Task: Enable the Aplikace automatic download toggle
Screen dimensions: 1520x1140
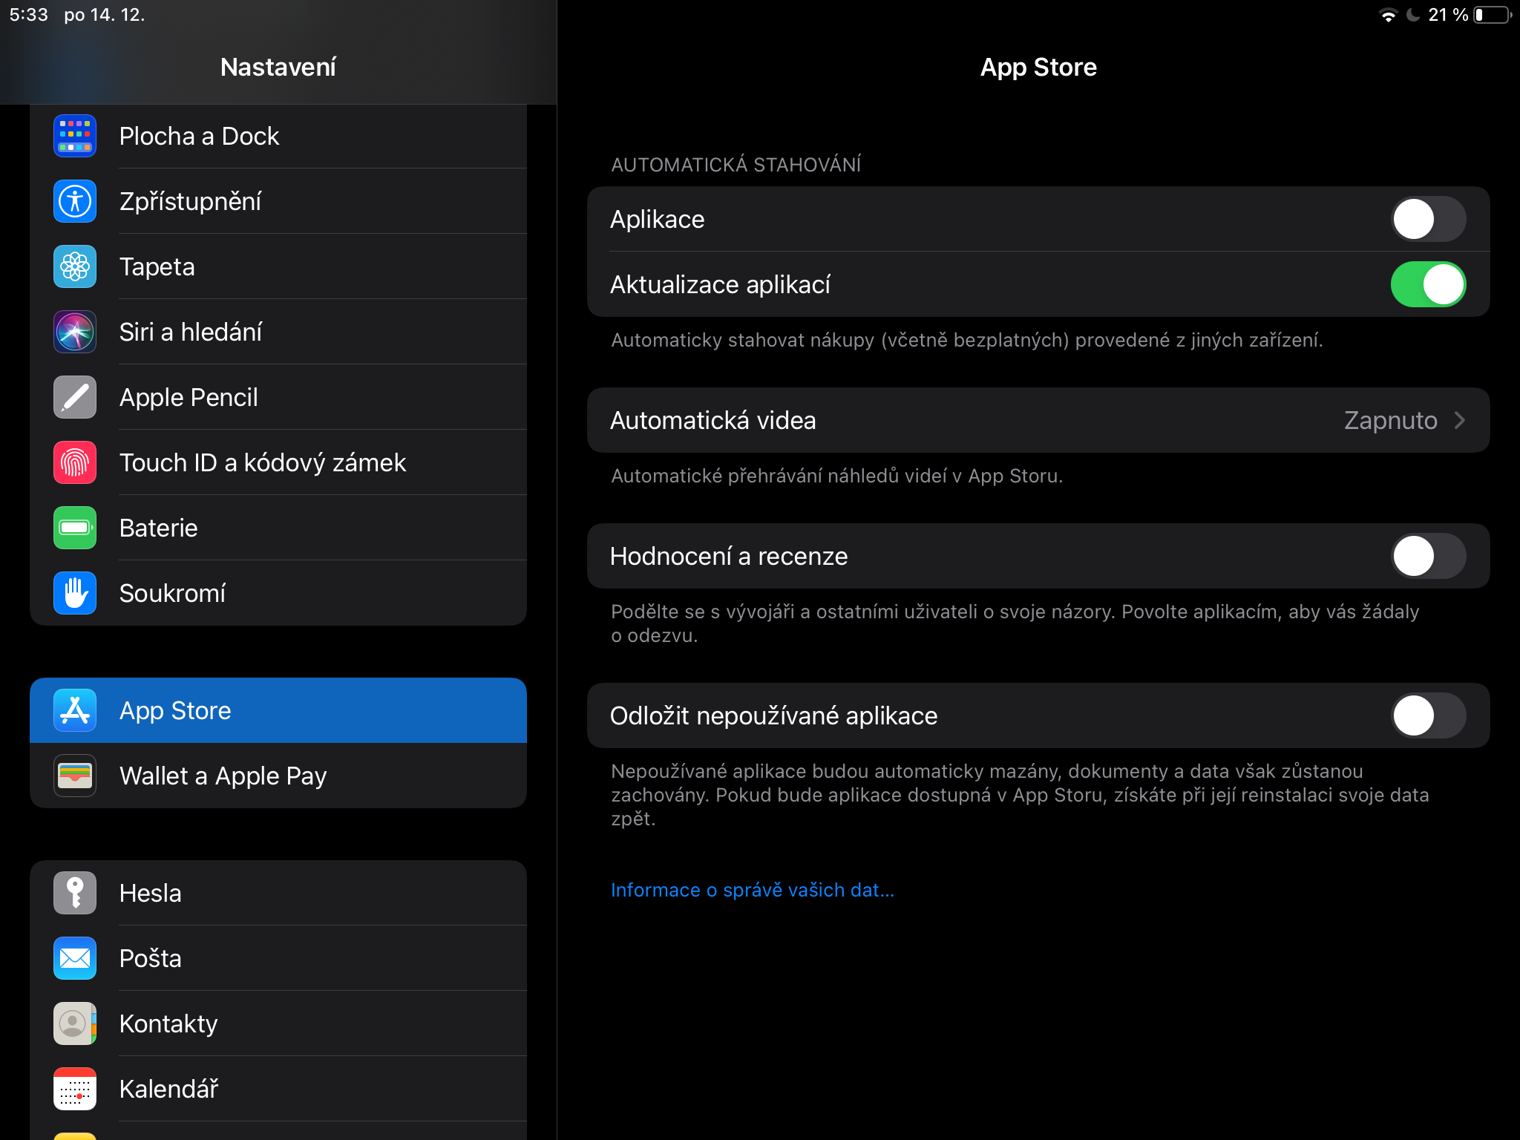Action: (x=1427, y=219)
